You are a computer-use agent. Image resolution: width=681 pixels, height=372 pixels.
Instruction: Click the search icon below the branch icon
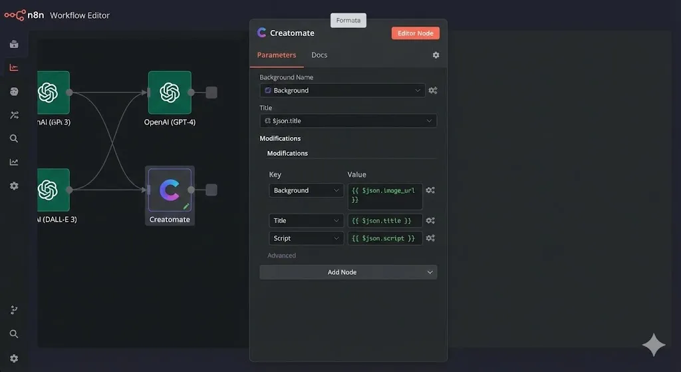click(x=14, y=334)
